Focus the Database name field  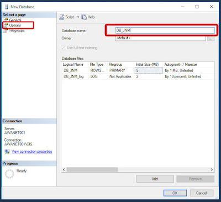point(165,30)
